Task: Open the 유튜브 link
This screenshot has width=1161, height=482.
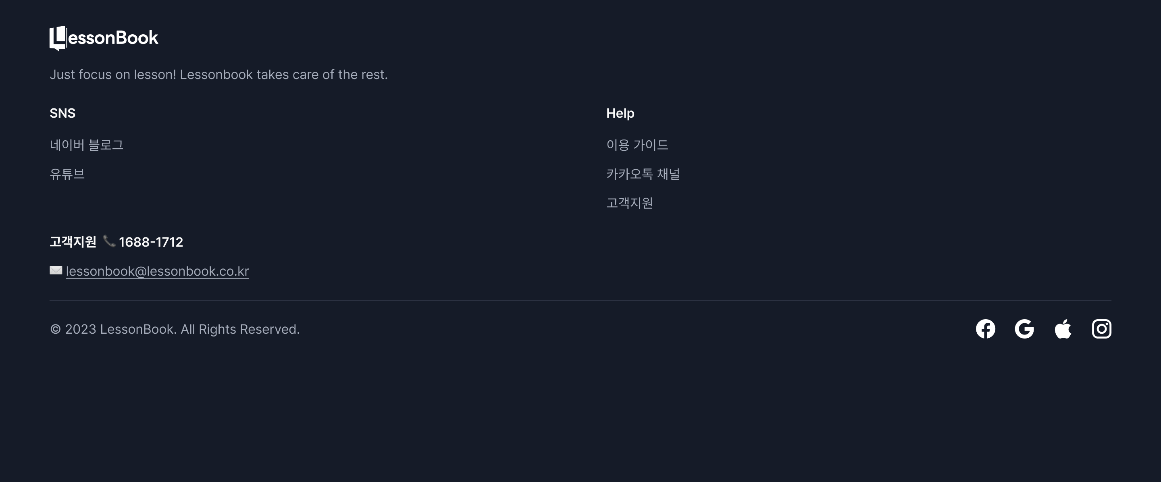Action: point(67,174)
